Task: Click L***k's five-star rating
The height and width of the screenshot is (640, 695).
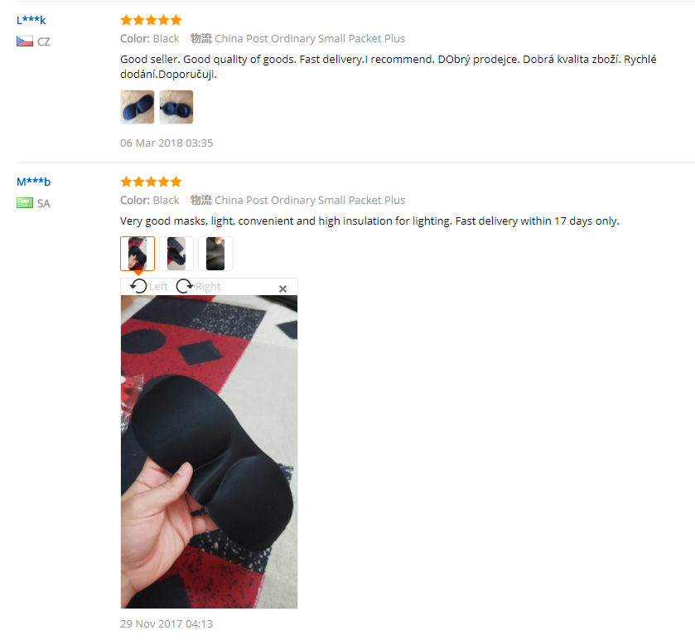Action: pyautogui.click(x=151, y=20)
